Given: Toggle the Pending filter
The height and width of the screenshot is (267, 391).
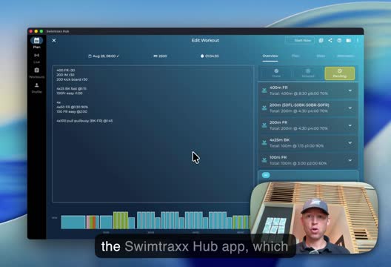Looking at the screenshot, I should (340, 73).
